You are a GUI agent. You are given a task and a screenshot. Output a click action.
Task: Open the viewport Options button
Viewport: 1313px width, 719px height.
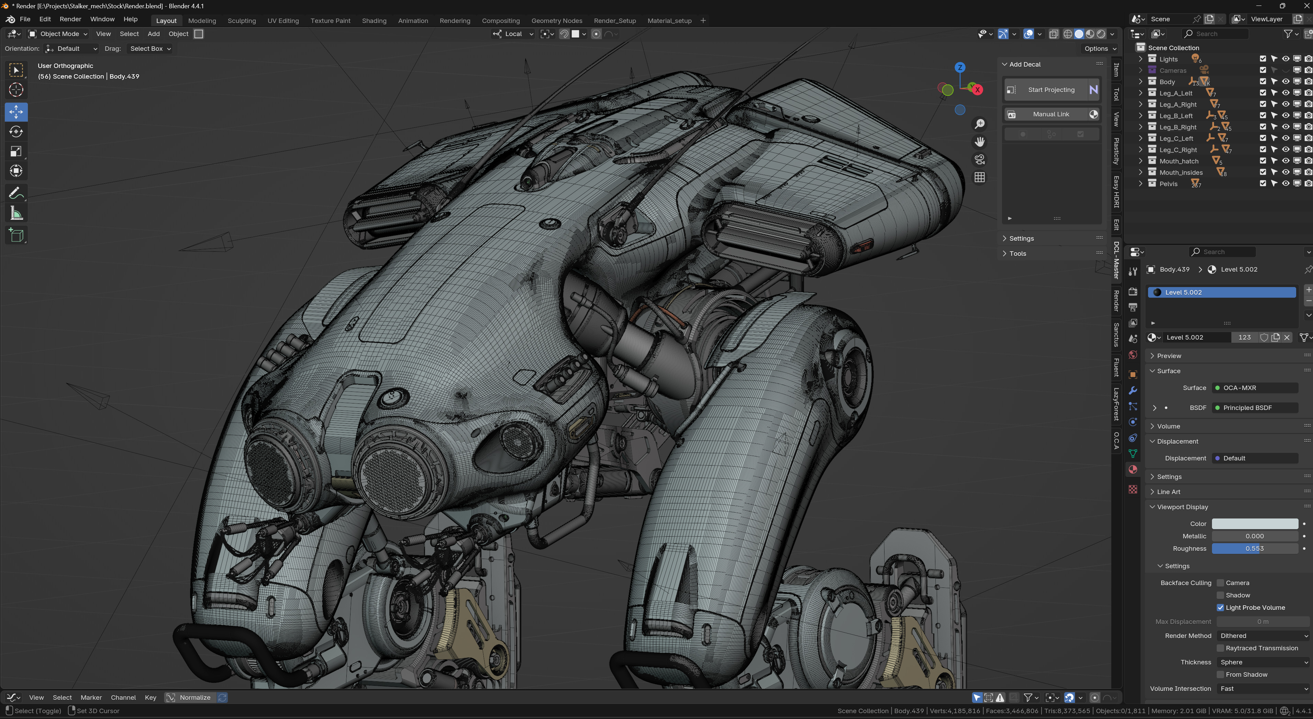(x=1100, y=49)
